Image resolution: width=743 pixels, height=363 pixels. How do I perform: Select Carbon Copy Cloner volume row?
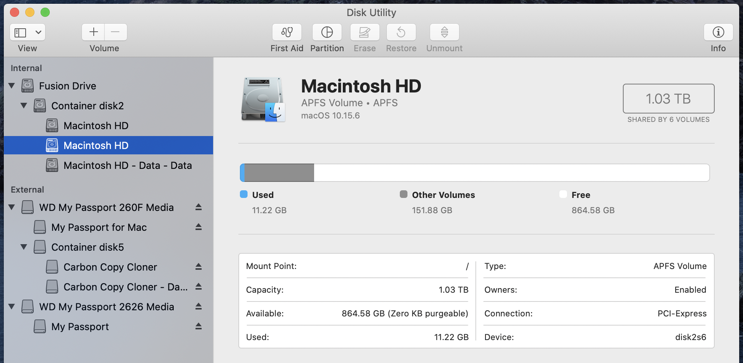click(109, 267)
